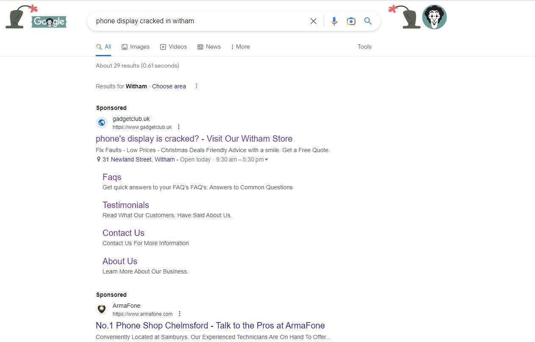
Task: Open the Faqs sitelink
Action: click(112, 177)
